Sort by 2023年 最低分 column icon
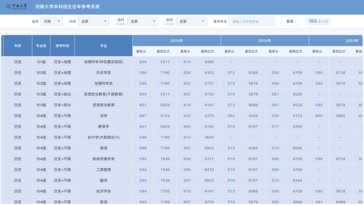This screenshot has width=364, height=206. click(325, 52)
